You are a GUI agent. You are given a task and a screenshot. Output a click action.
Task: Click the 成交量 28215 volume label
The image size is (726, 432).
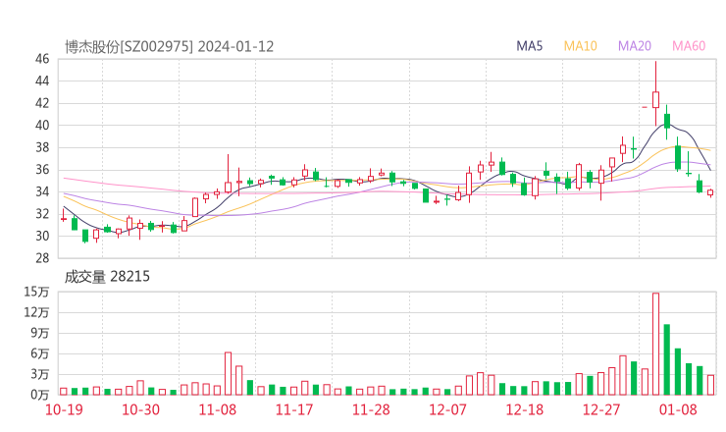(107, 277)
